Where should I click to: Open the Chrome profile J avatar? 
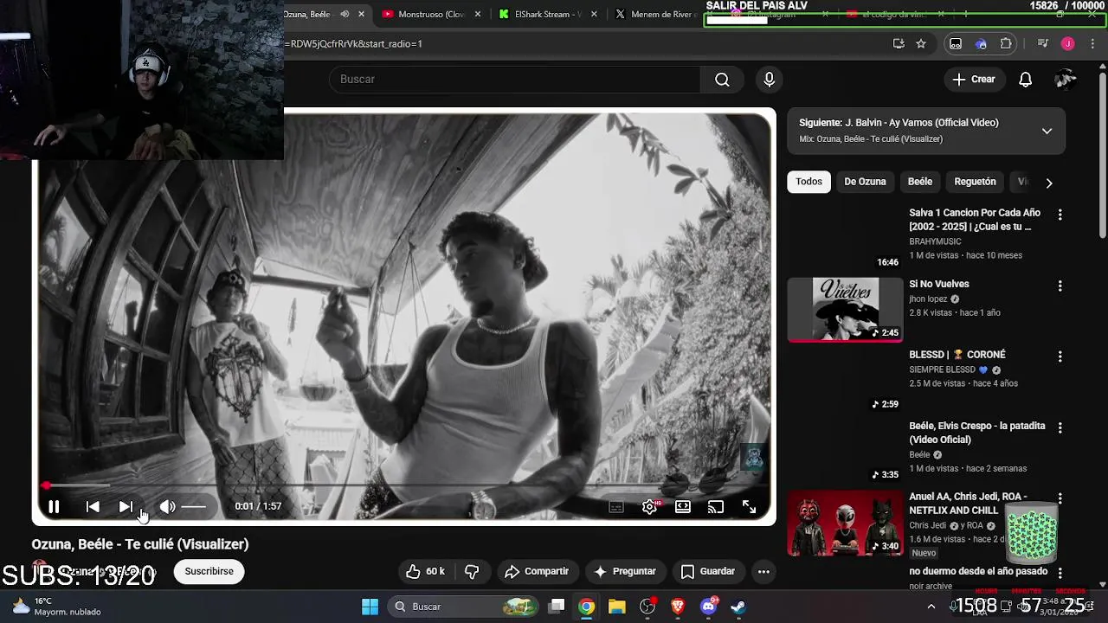(1067, 43)
